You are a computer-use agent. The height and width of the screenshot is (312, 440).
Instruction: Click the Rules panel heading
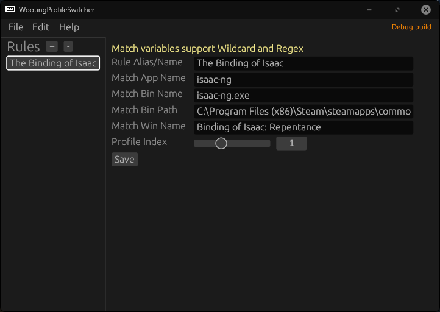click(x=23, y=46)
